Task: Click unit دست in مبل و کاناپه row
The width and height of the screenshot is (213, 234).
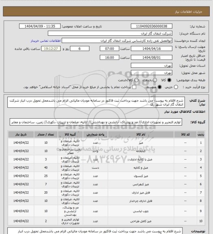Action: (x=95, y=168)
